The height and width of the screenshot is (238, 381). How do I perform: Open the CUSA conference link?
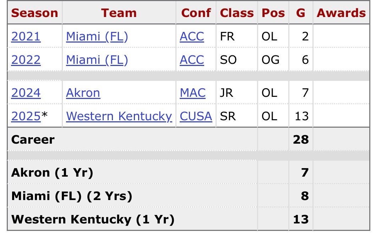[x=196, y=116]
